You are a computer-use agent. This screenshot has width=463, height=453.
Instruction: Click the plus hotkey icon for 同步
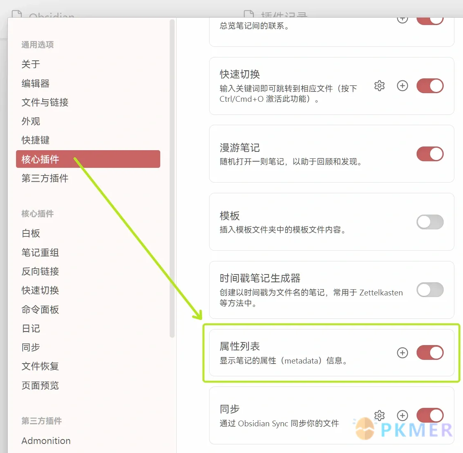click(x=403, y=416)
